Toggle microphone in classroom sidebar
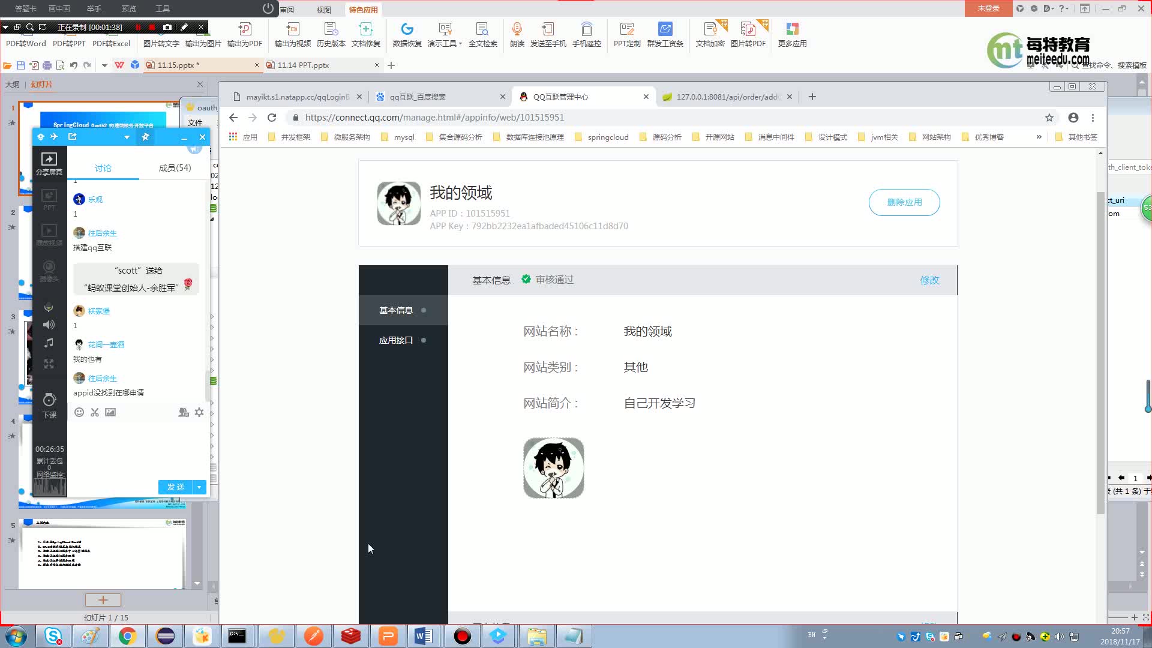The height and width of the screenshot is (648, 1152). [x=49, y=307]
